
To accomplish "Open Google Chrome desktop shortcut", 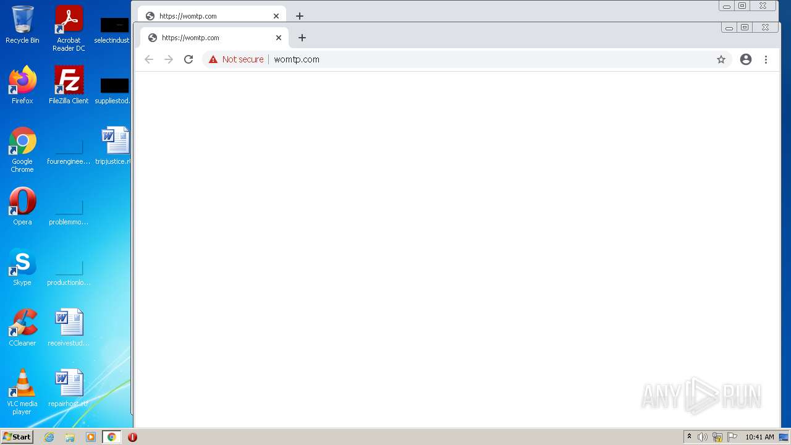I will 22,150.
